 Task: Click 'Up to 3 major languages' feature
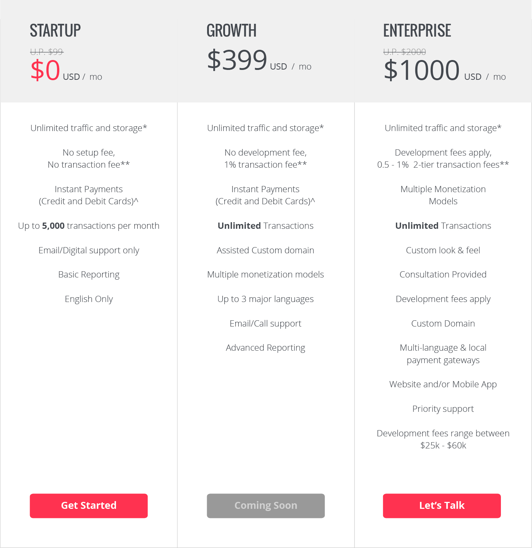coord(265,299)
